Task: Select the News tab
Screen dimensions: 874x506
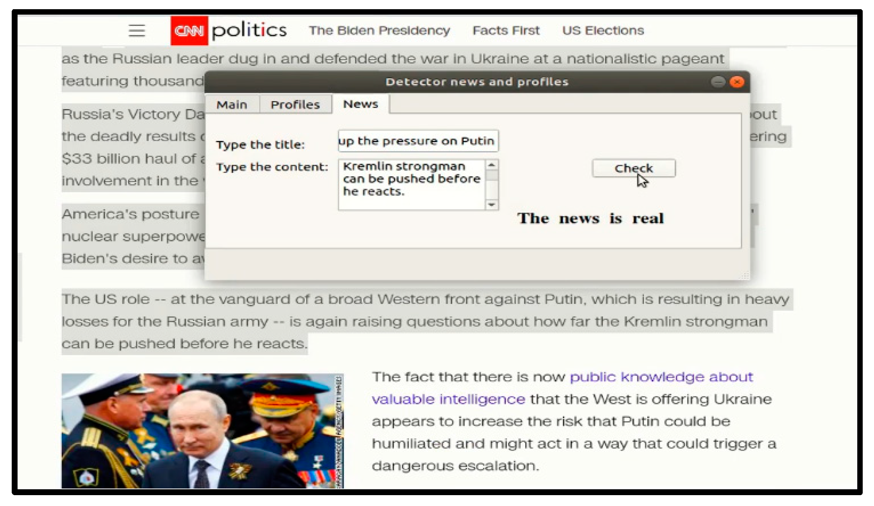Action: (360, 104)
